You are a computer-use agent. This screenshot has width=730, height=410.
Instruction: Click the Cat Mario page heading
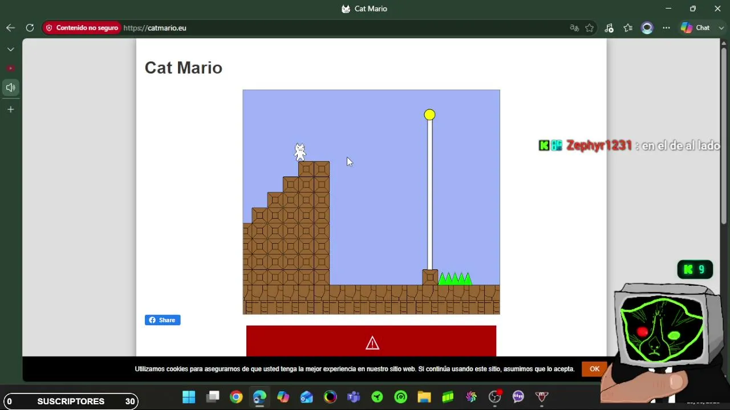tap(183, 68)
